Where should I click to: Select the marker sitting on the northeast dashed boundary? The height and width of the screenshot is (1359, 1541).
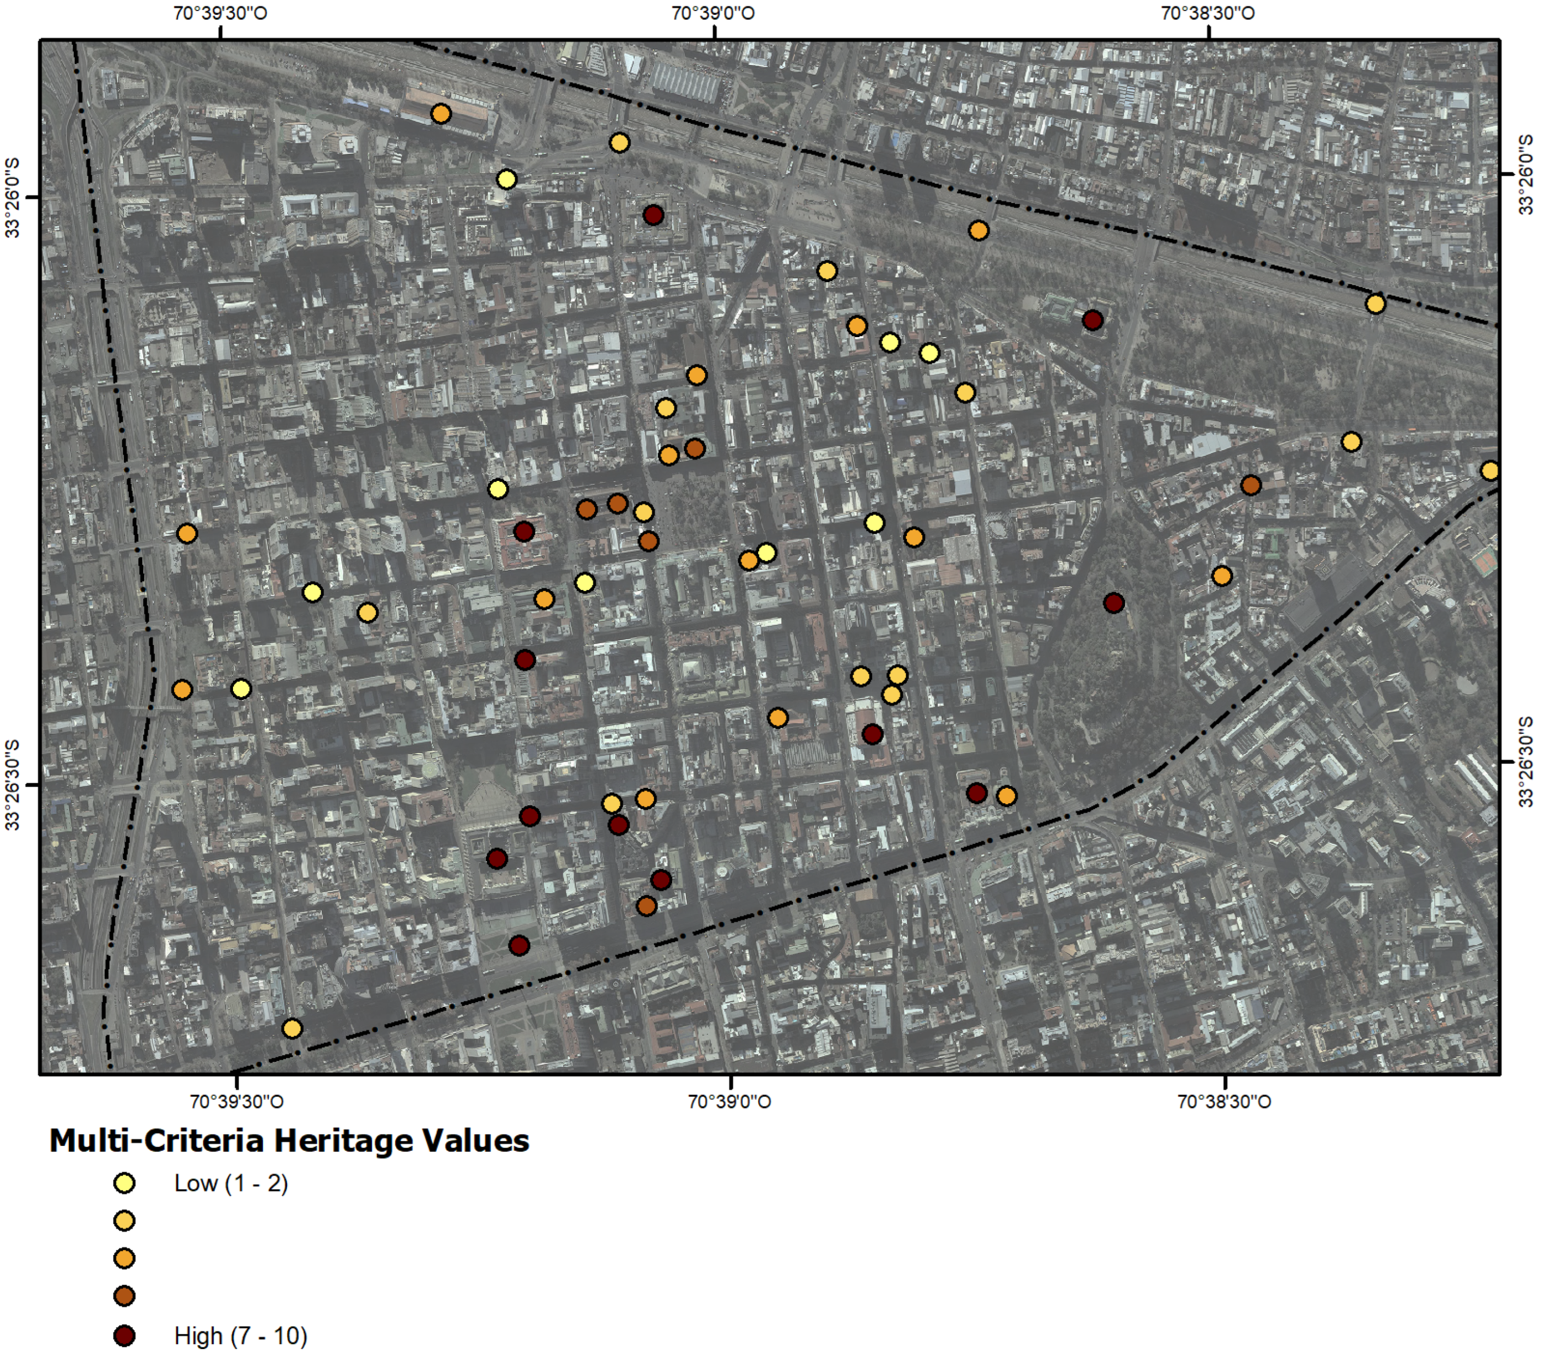pyautogui.click(x=1375, y=304)
